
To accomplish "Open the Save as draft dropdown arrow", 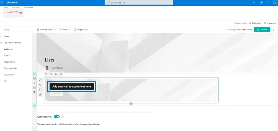I will (55, 30).
